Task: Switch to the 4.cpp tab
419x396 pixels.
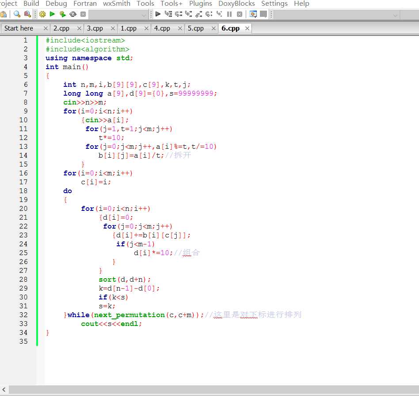Action: 162,28
